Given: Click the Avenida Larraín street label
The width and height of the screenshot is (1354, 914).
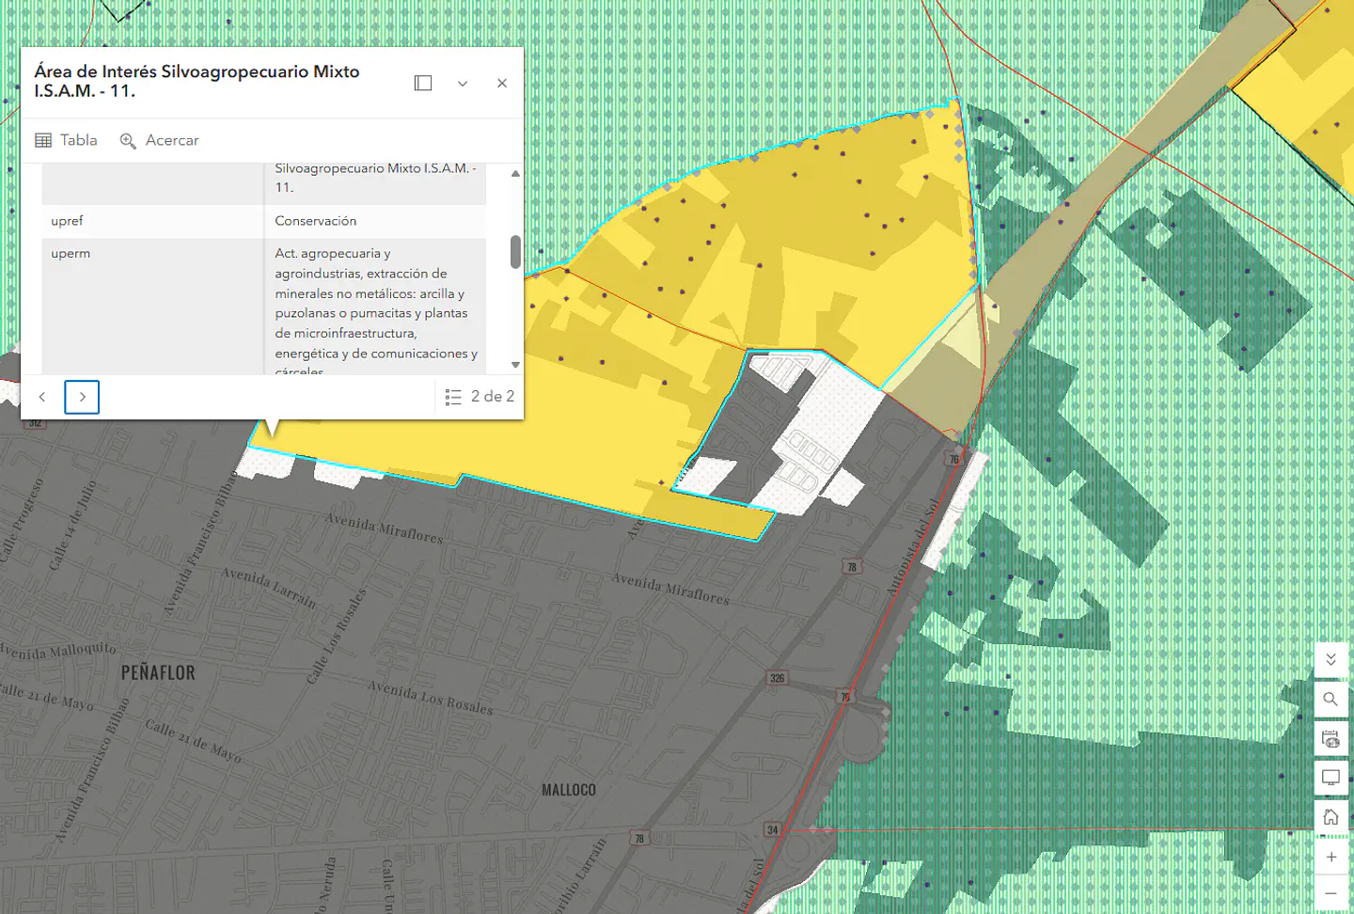Looking at the screenshot, I should [x=269, y=587].
